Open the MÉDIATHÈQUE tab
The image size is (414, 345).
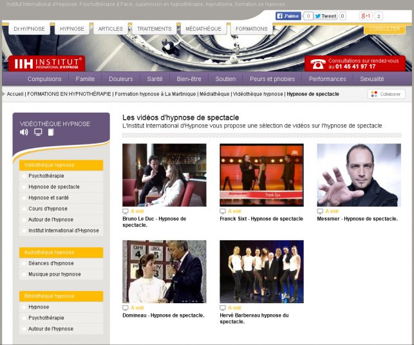pyautogui.click(x=203, y=29)
